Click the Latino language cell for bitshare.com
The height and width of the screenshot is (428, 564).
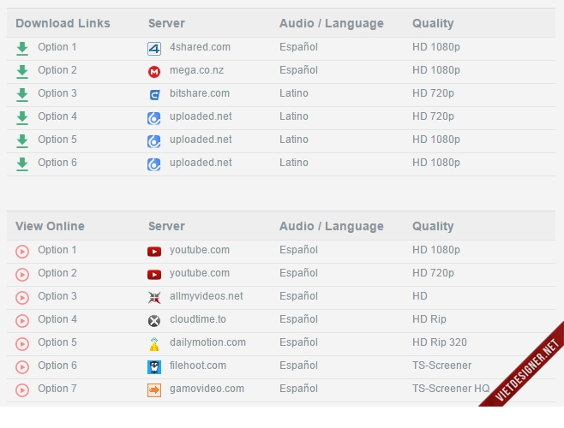click(294, 93)
